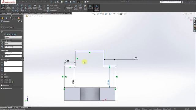The height and width of the screenshot is (110, 196).
Task: Select the Smart Dimension tool
Action: pyautogui.click(x=8, y=7)
